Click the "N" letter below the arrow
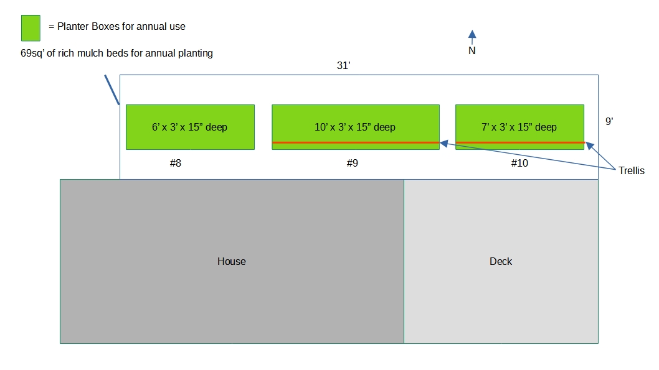Screen dimensions: 659x370 coord(472,51)
